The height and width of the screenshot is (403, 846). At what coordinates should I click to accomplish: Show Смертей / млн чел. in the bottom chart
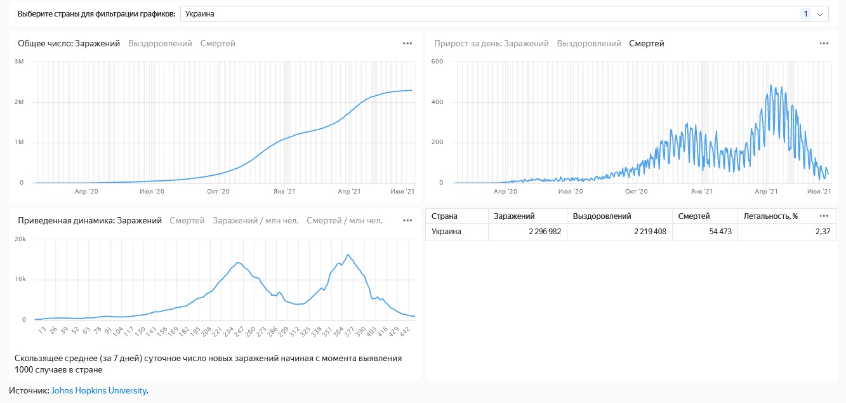[345, 221]
